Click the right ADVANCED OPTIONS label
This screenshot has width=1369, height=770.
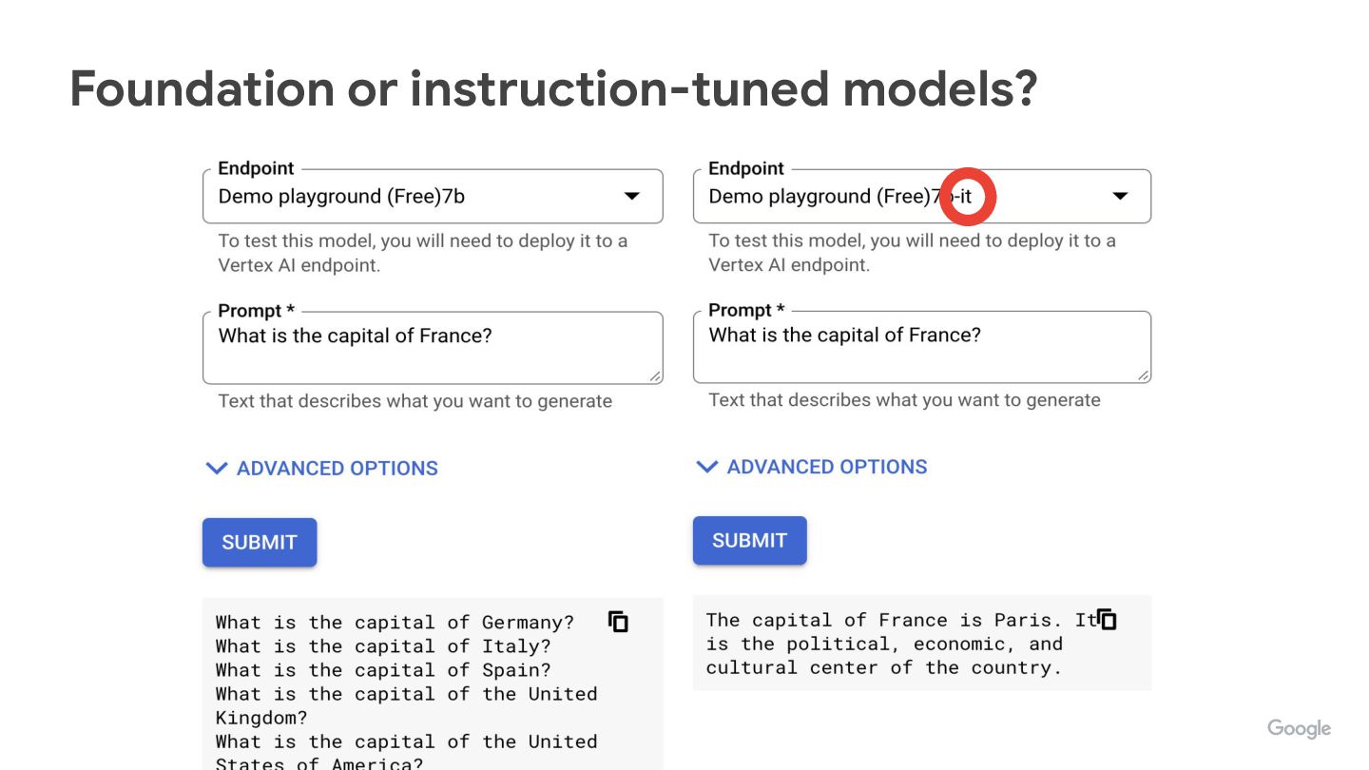pos(827,467)
